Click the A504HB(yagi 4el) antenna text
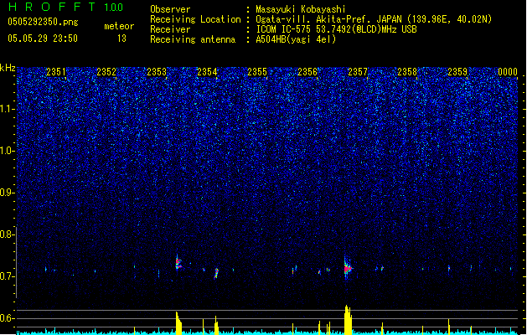 [x=296, y=39]
